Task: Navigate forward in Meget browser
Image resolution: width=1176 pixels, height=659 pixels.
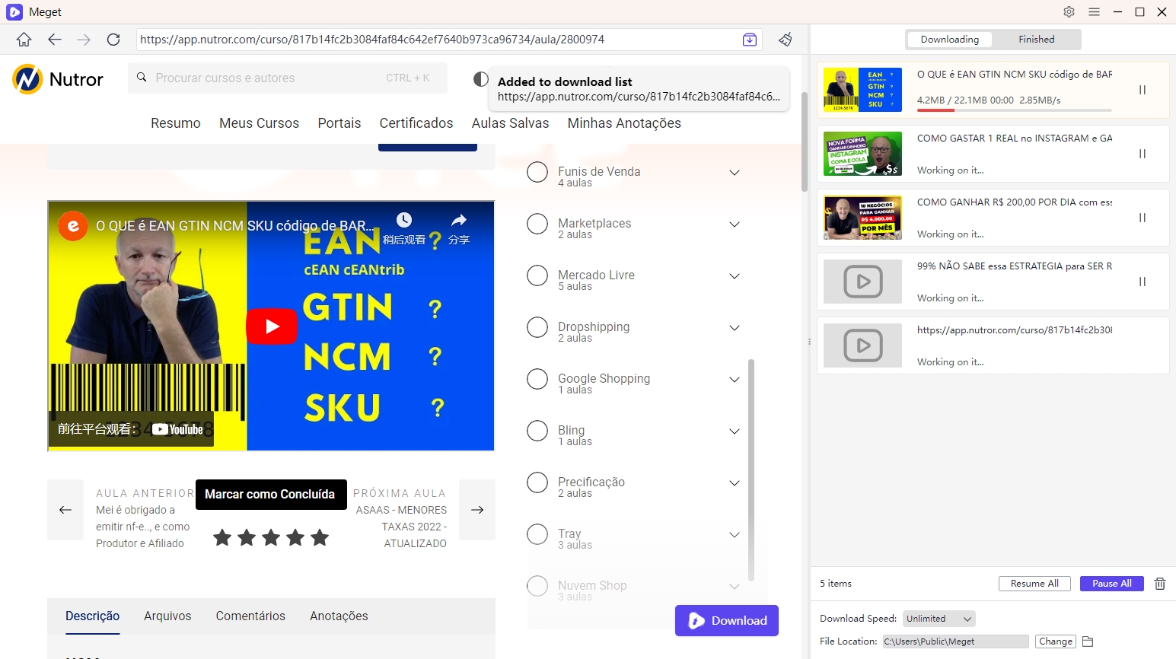Action: (84, 40)
